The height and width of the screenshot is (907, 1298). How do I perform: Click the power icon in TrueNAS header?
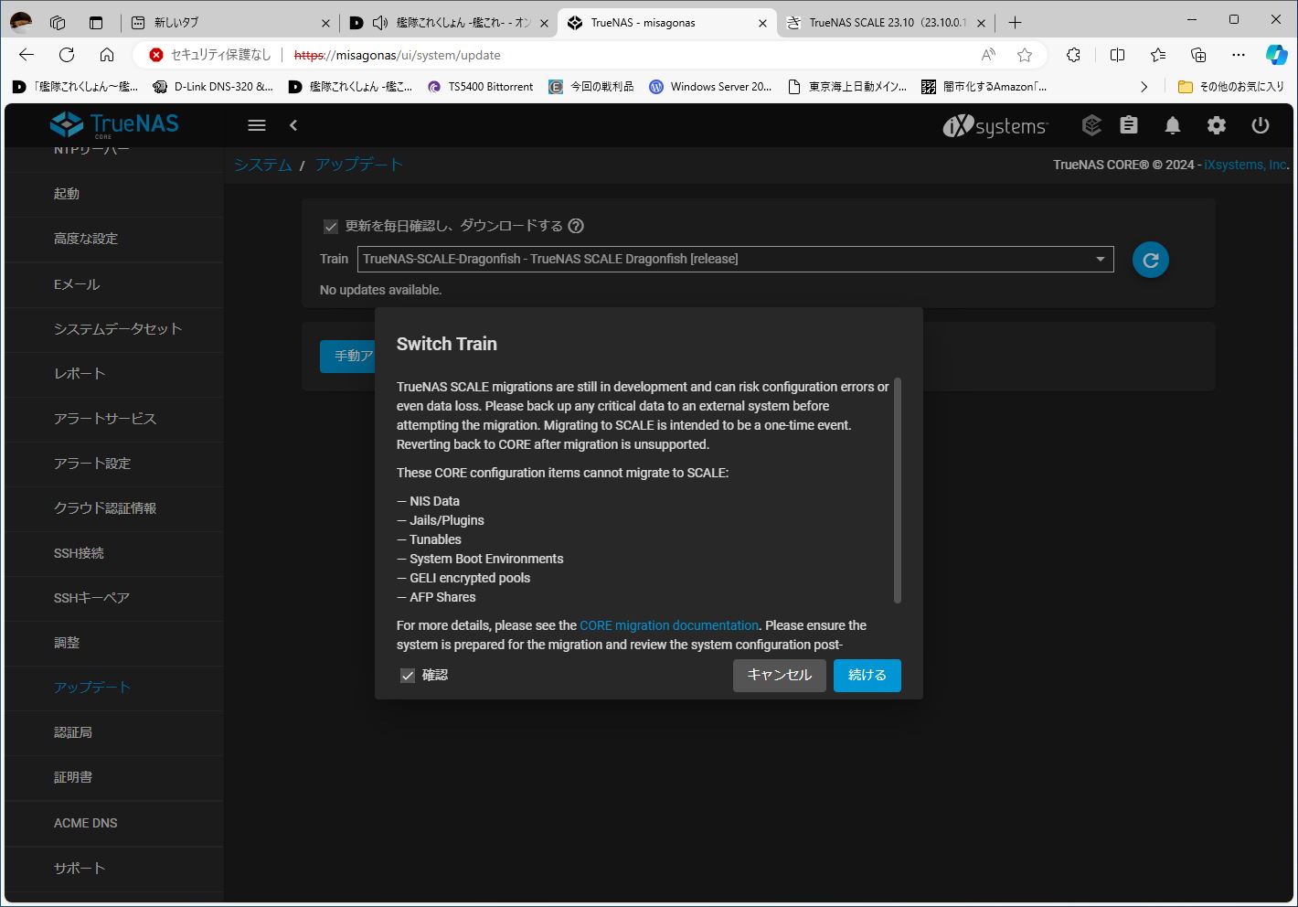pos(1261,125)
